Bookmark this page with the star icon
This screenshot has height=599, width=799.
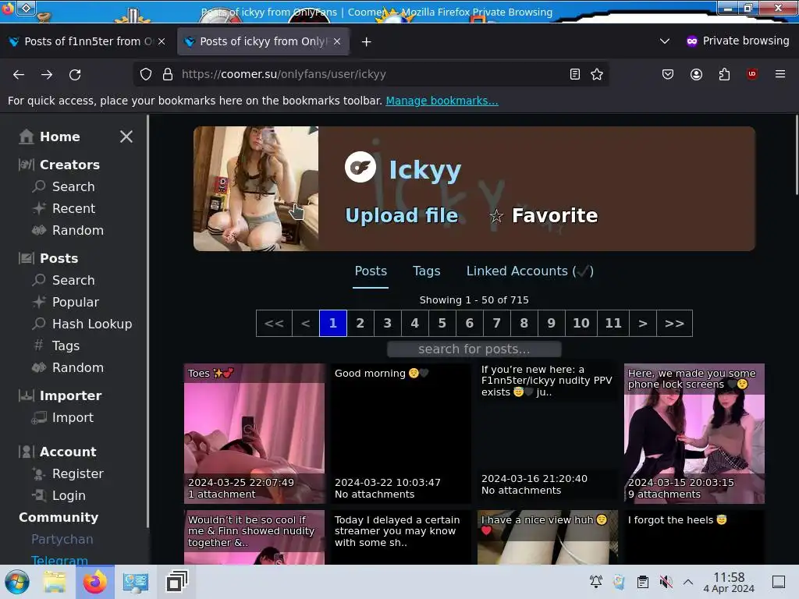pyautogui.click(x=597, y=74)
